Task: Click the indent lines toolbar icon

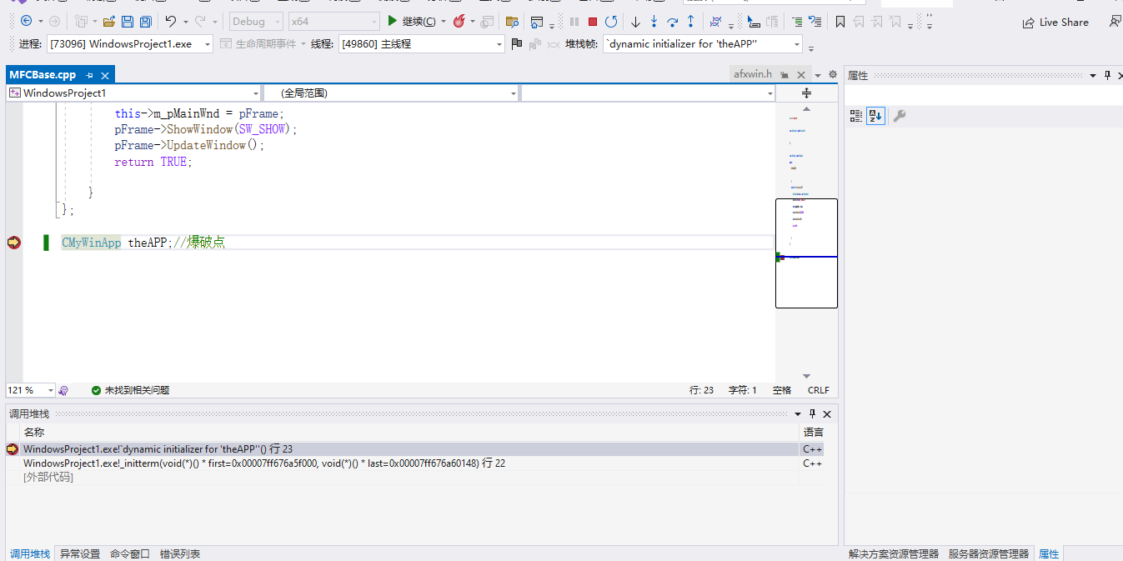Action: pyautogui.click(x=797, y=22)
